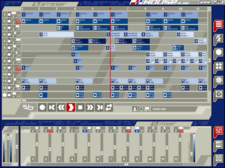Open the dial gauge panel in sidebar
225x168 pixels.
tap(218, 94)
